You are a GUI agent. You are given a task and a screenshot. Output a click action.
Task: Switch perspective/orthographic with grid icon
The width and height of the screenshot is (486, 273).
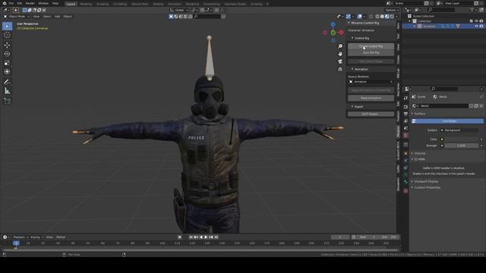coord(340,69)
